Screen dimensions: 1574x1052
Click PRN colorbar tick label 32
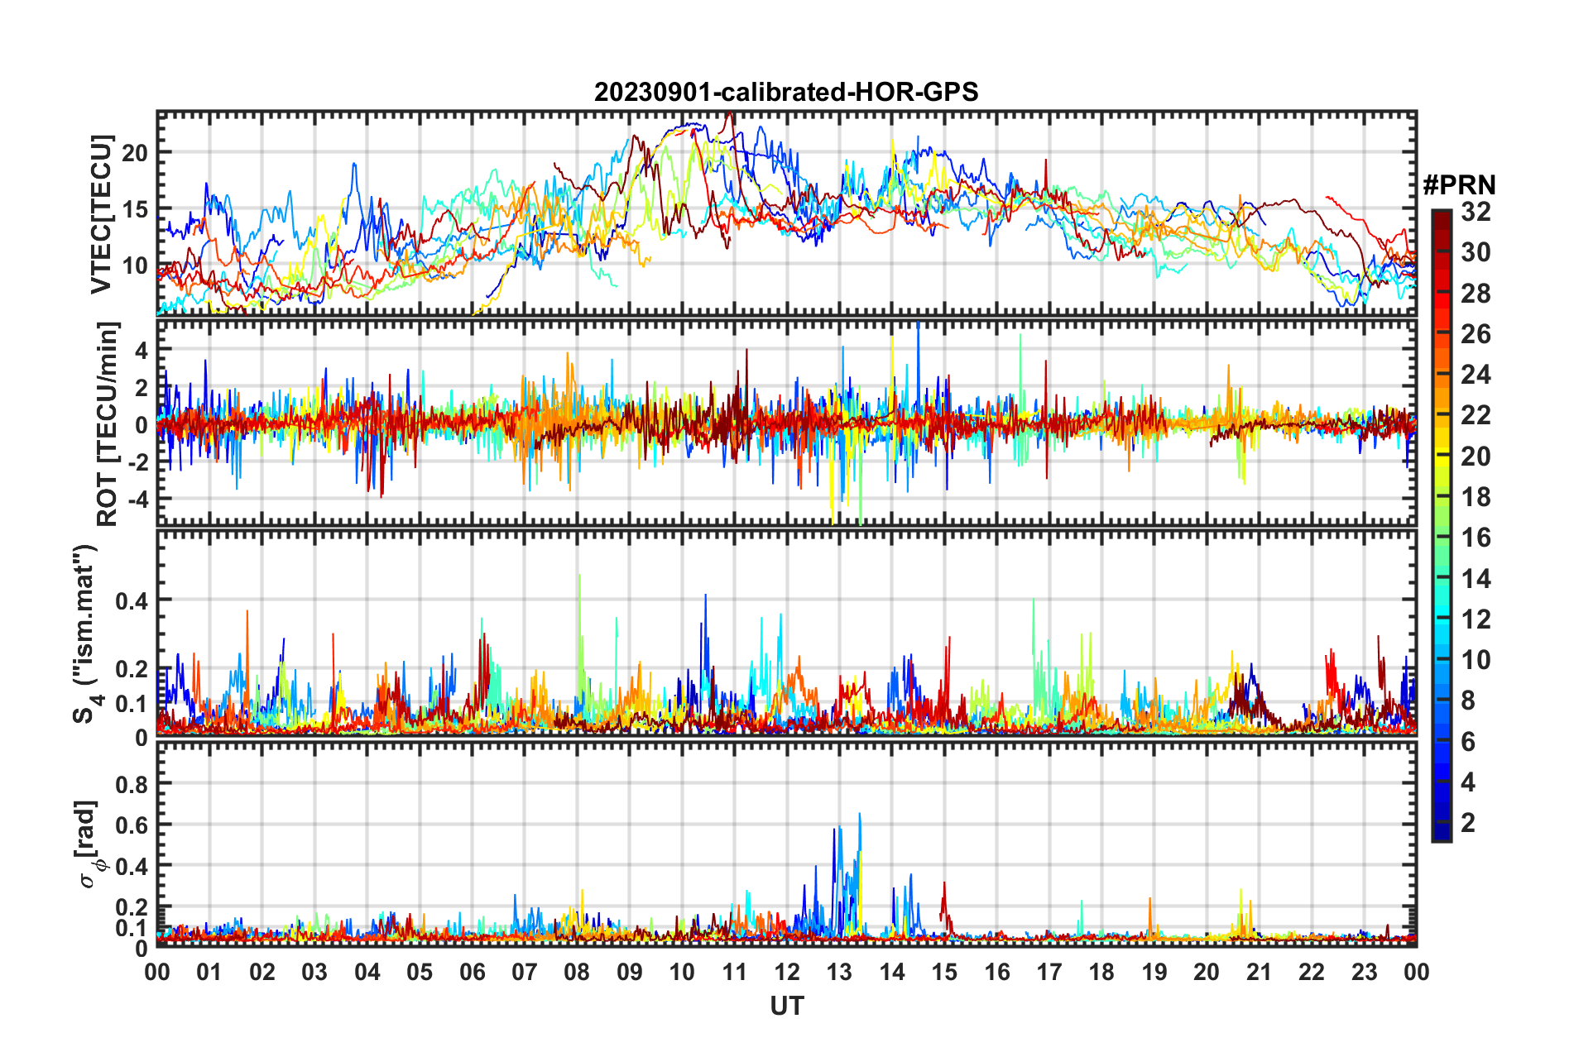[x=1475, y=212]
